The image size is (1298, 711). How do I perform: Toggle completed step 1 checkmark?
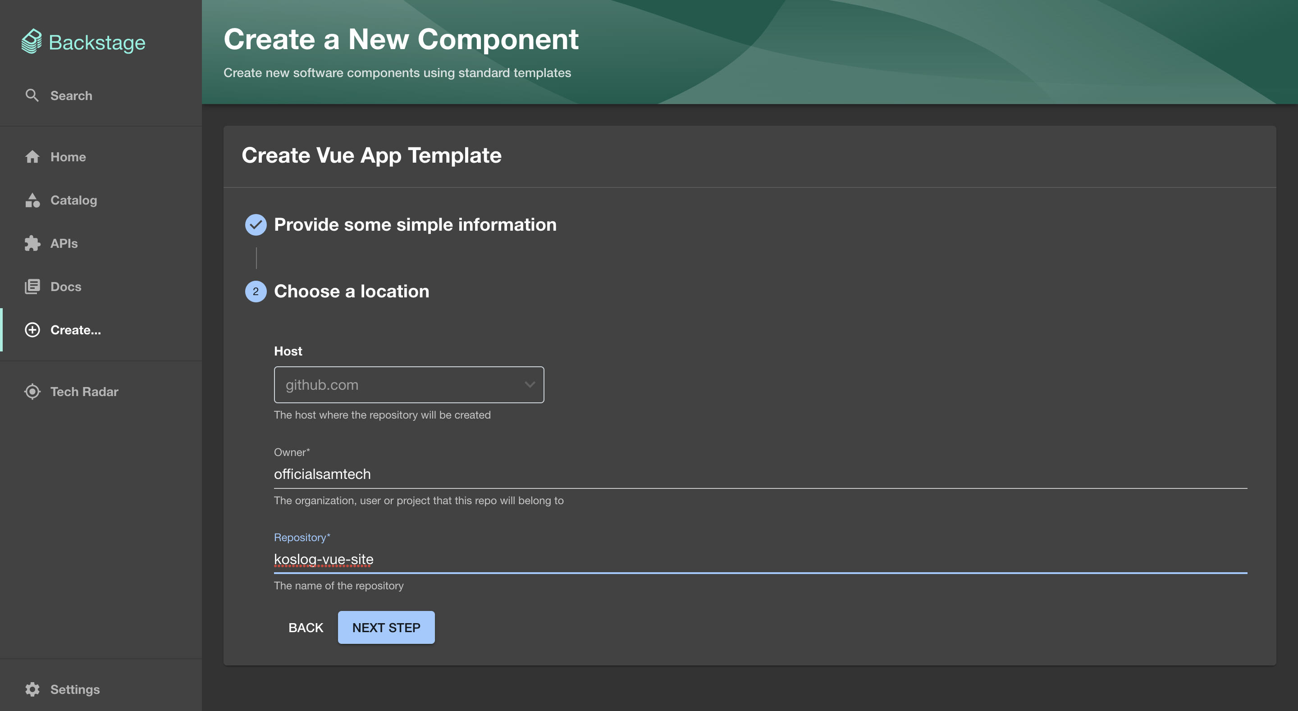pyautogui.click(x=256, y=224)
